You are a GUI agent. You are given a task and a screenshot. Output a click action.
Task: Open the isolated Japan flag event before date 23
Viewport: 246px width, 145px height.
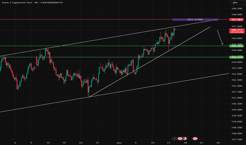[195, 139]
